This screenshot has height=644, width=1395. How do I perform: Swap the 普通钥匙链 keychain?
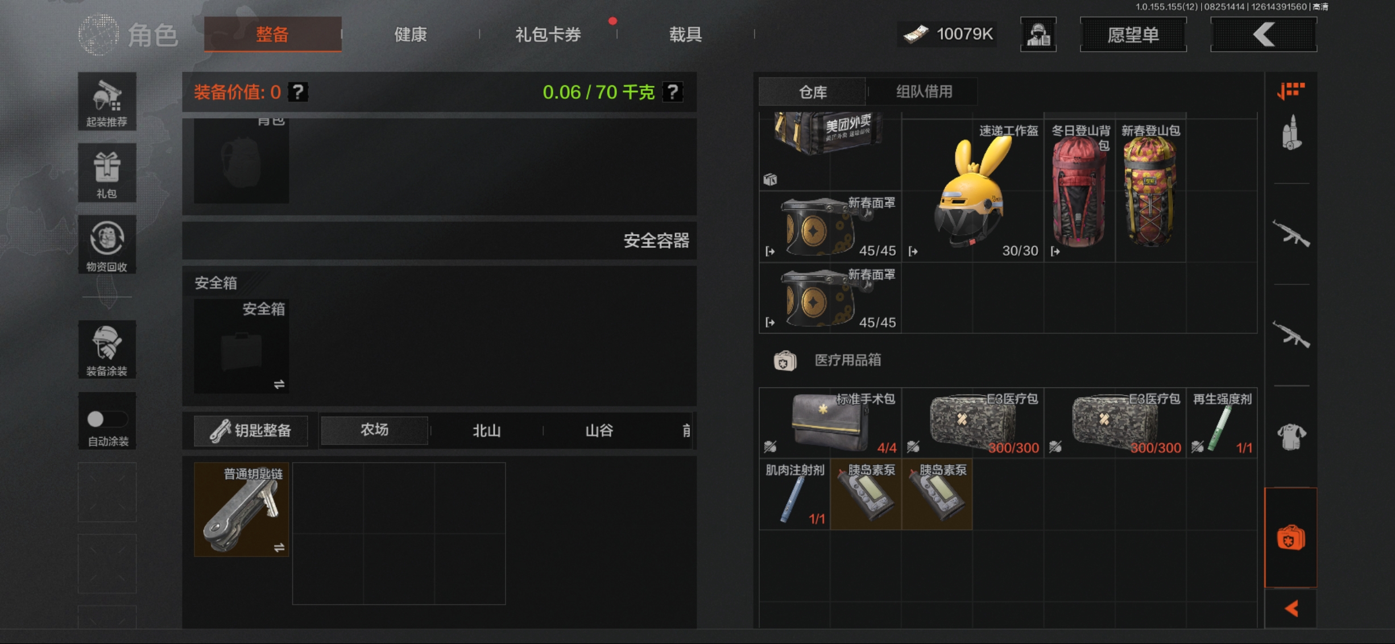pyautogui.click(x=279, y=547)
